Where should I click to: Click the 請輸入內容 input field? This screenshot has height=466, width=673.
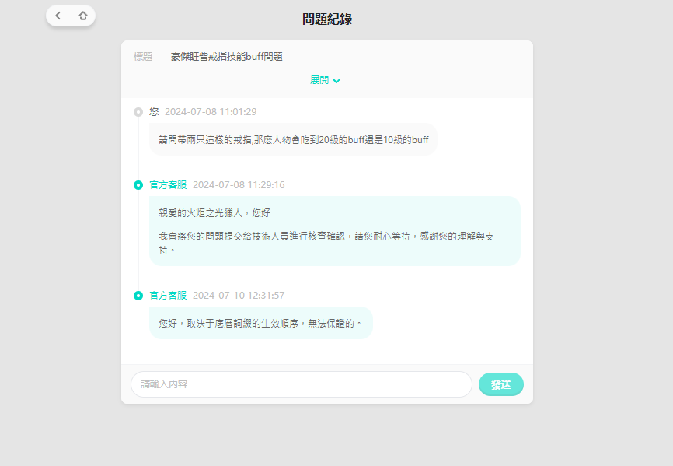pyautogui.click(x=301, y=384)
